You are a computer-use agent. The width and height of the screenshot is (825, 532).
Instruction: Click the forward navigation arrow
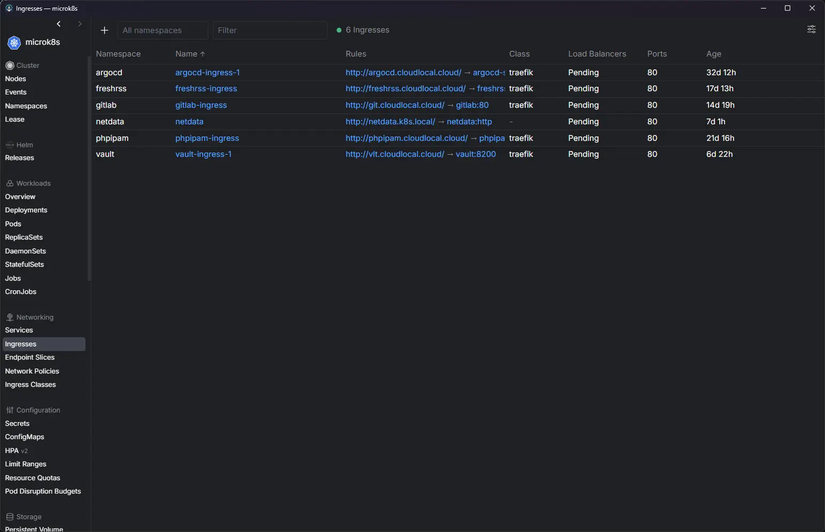[80, 24]
